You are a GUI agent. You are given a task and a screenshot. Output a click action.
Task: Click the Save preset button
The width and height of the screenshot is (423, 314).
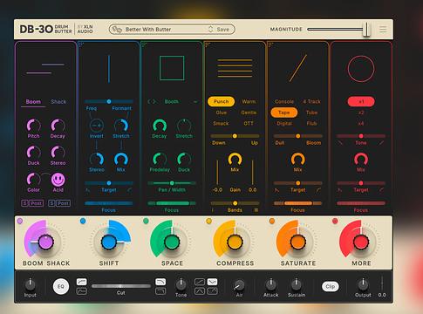(223, 30)
